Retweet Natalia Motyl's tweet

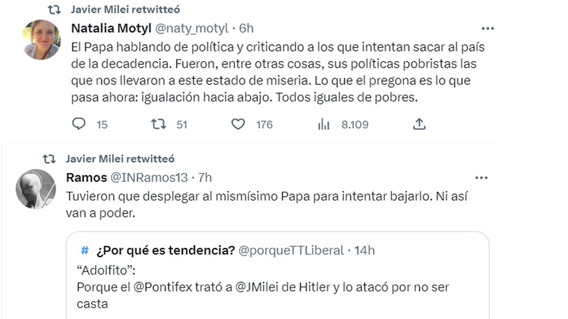158,124
